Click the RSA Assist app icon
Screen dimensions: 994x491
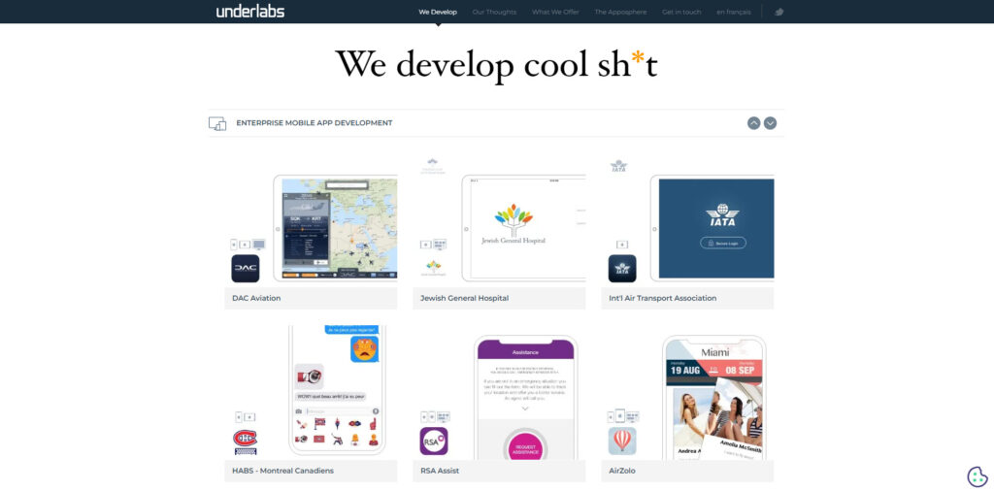(x=434, y=441)
